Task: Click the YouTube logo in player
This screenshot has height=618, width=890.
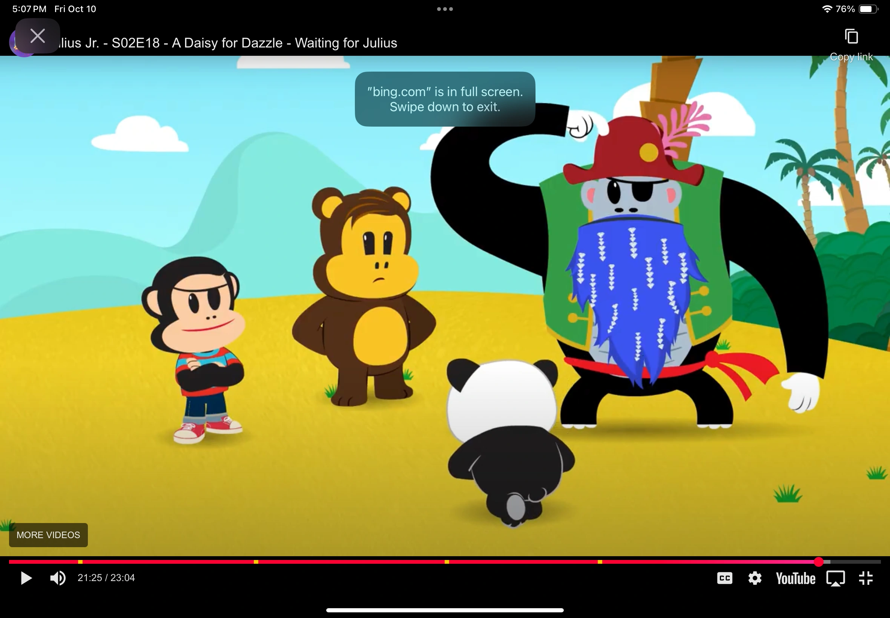Action: pos(795,578)
